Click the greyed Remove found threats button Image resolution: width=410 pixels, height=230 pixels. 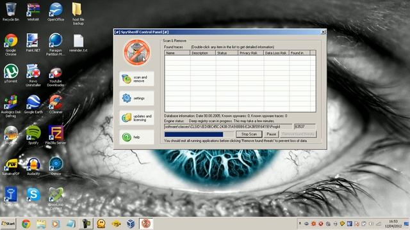tap(298, 134)
